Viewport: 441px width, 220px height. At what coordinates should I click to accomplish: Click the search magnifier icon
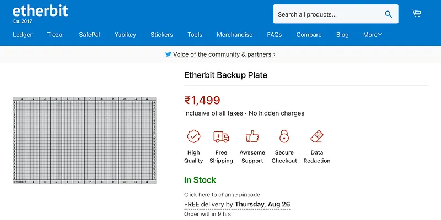pos(389,15)
